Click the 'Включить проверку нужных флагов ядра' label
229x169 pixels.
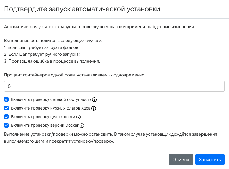50,108
